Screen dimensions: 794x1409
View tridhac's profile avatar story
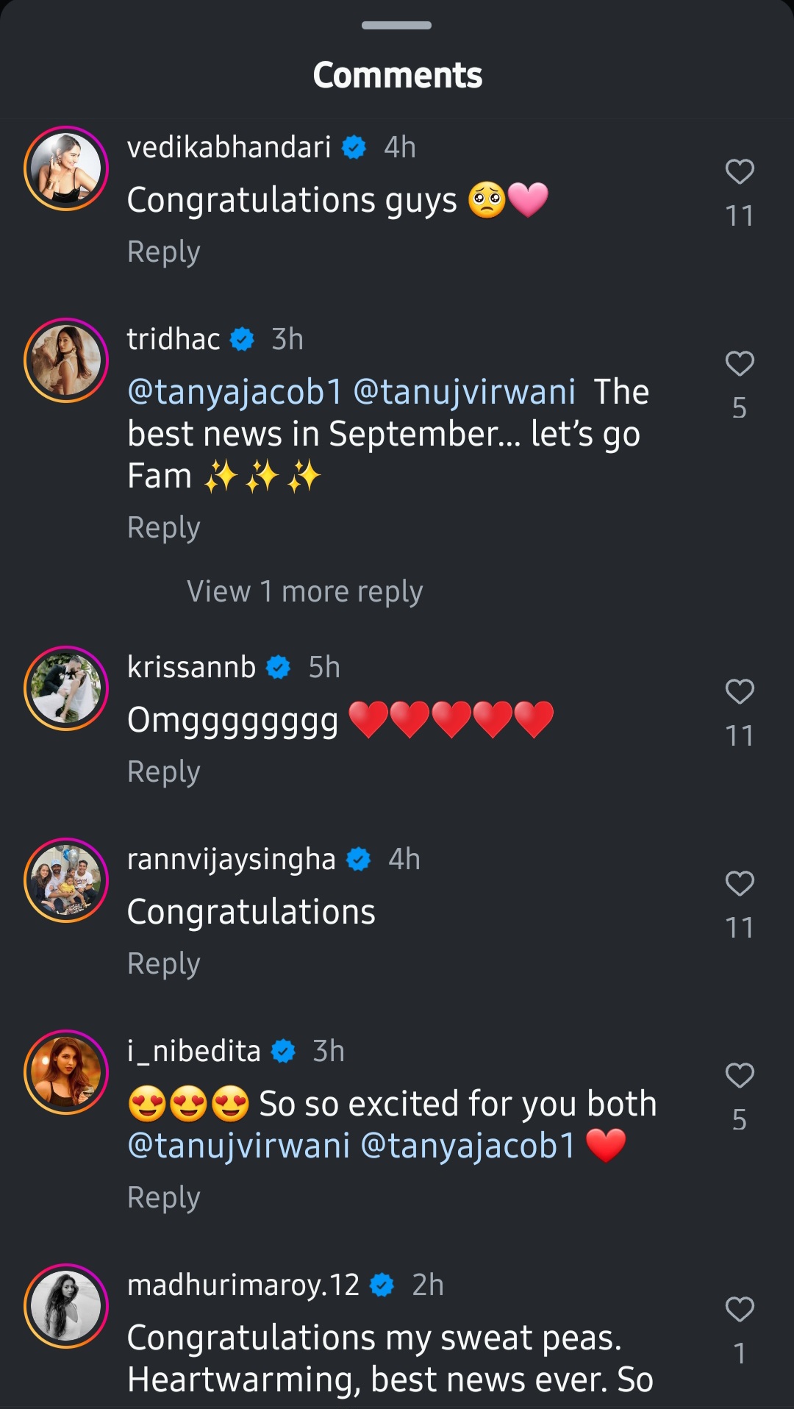click(66, 360)
